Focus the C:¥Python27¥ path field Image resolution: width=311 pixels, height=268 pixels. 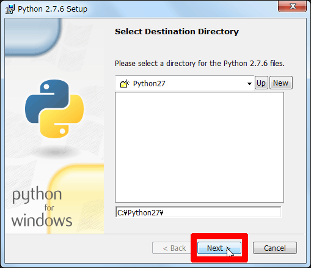pyautogui.click(x=198, y=212)
